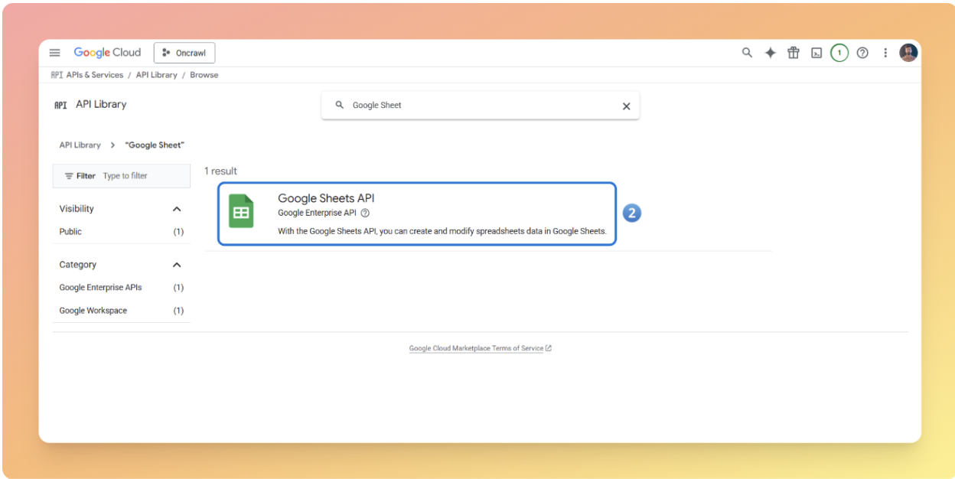Activate Cloud Shell terminal

(x=816, y=52)
